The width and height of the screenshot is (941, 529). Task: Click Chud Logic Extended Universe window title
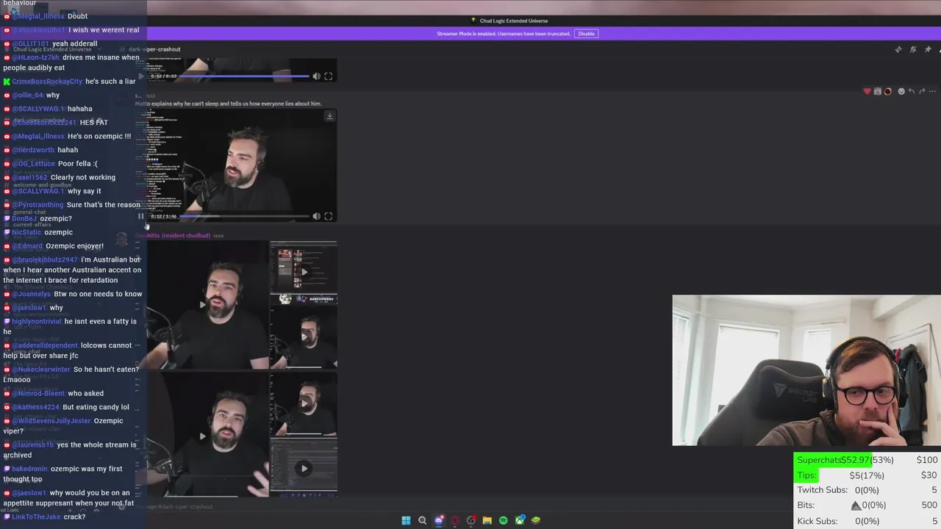[x=513, y=21]
